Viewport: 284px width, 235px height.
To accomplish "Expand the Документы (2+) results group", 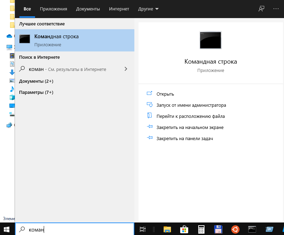I will tap(36, 81).
